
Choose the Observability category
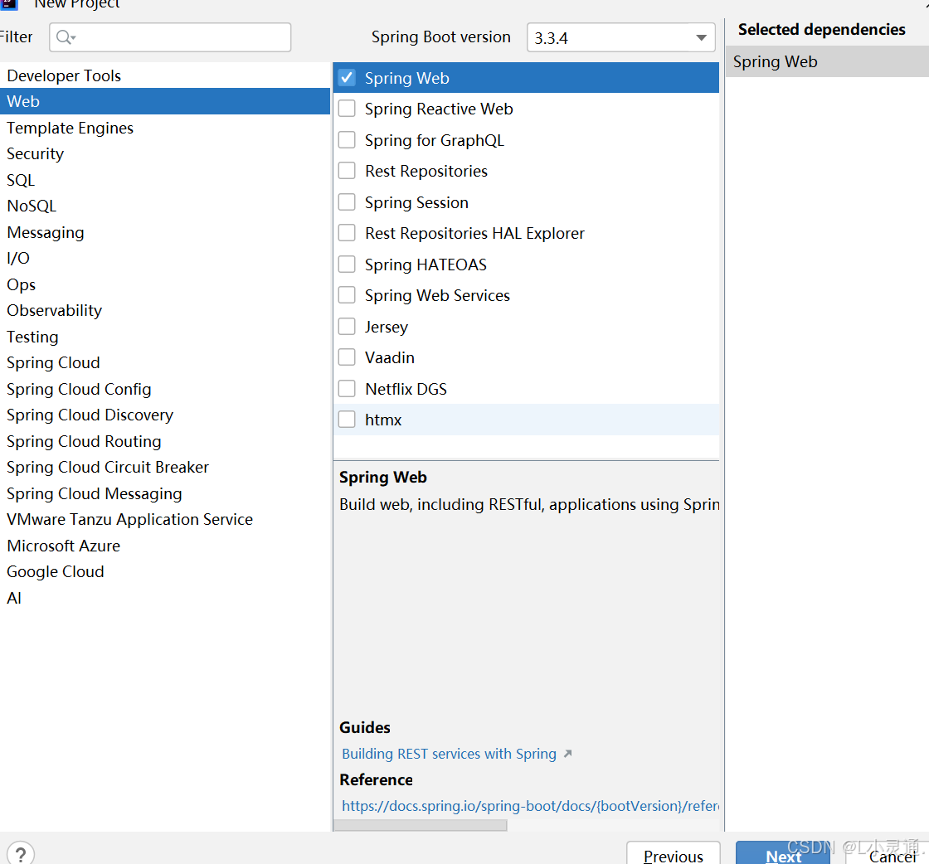point(165,311)
